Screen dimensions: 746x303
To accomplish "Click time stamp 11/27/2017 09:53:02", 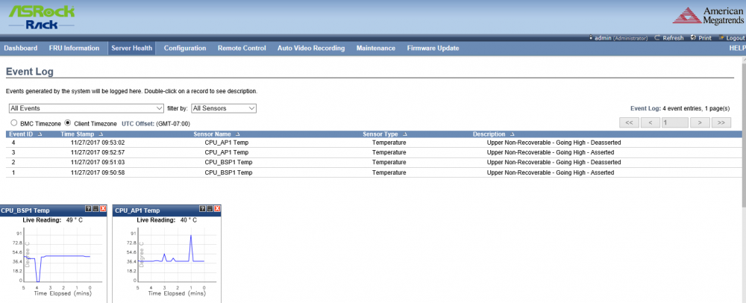I will coord(97,143).
